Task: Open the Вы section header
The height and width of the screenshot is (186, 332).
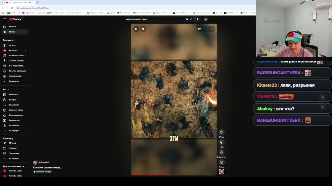Action: tap(6, 89)
